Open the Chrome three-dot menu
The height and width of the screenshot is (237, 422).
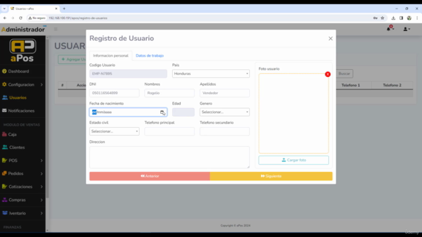click(x=417, y=18)
